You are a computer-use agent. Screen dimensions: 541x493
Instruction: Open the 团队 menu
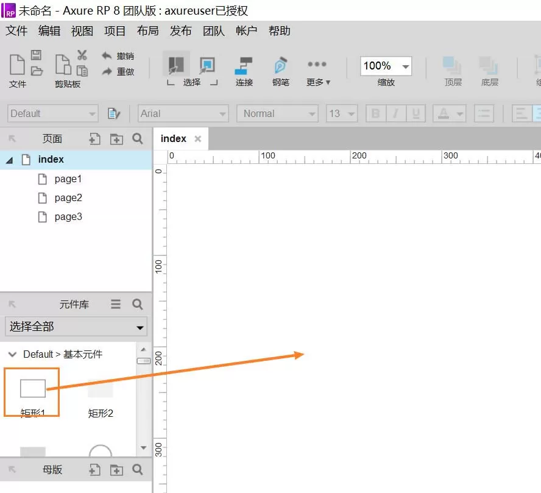[214, 30]
